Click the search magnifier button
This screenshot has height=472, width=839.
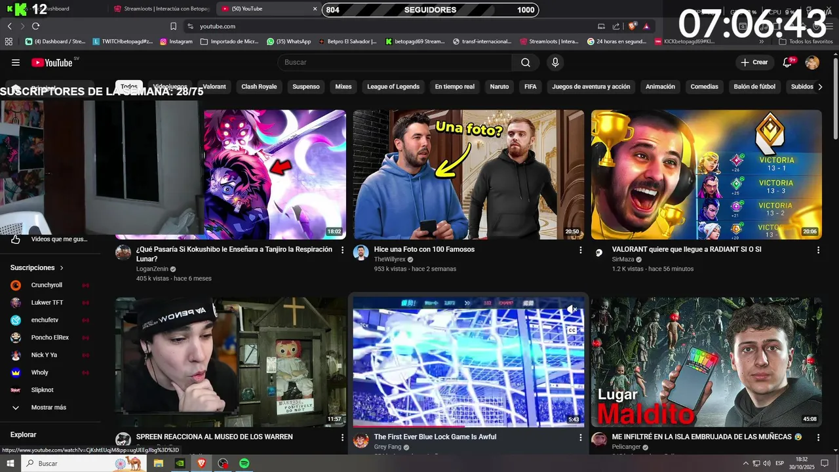[526, 62]
